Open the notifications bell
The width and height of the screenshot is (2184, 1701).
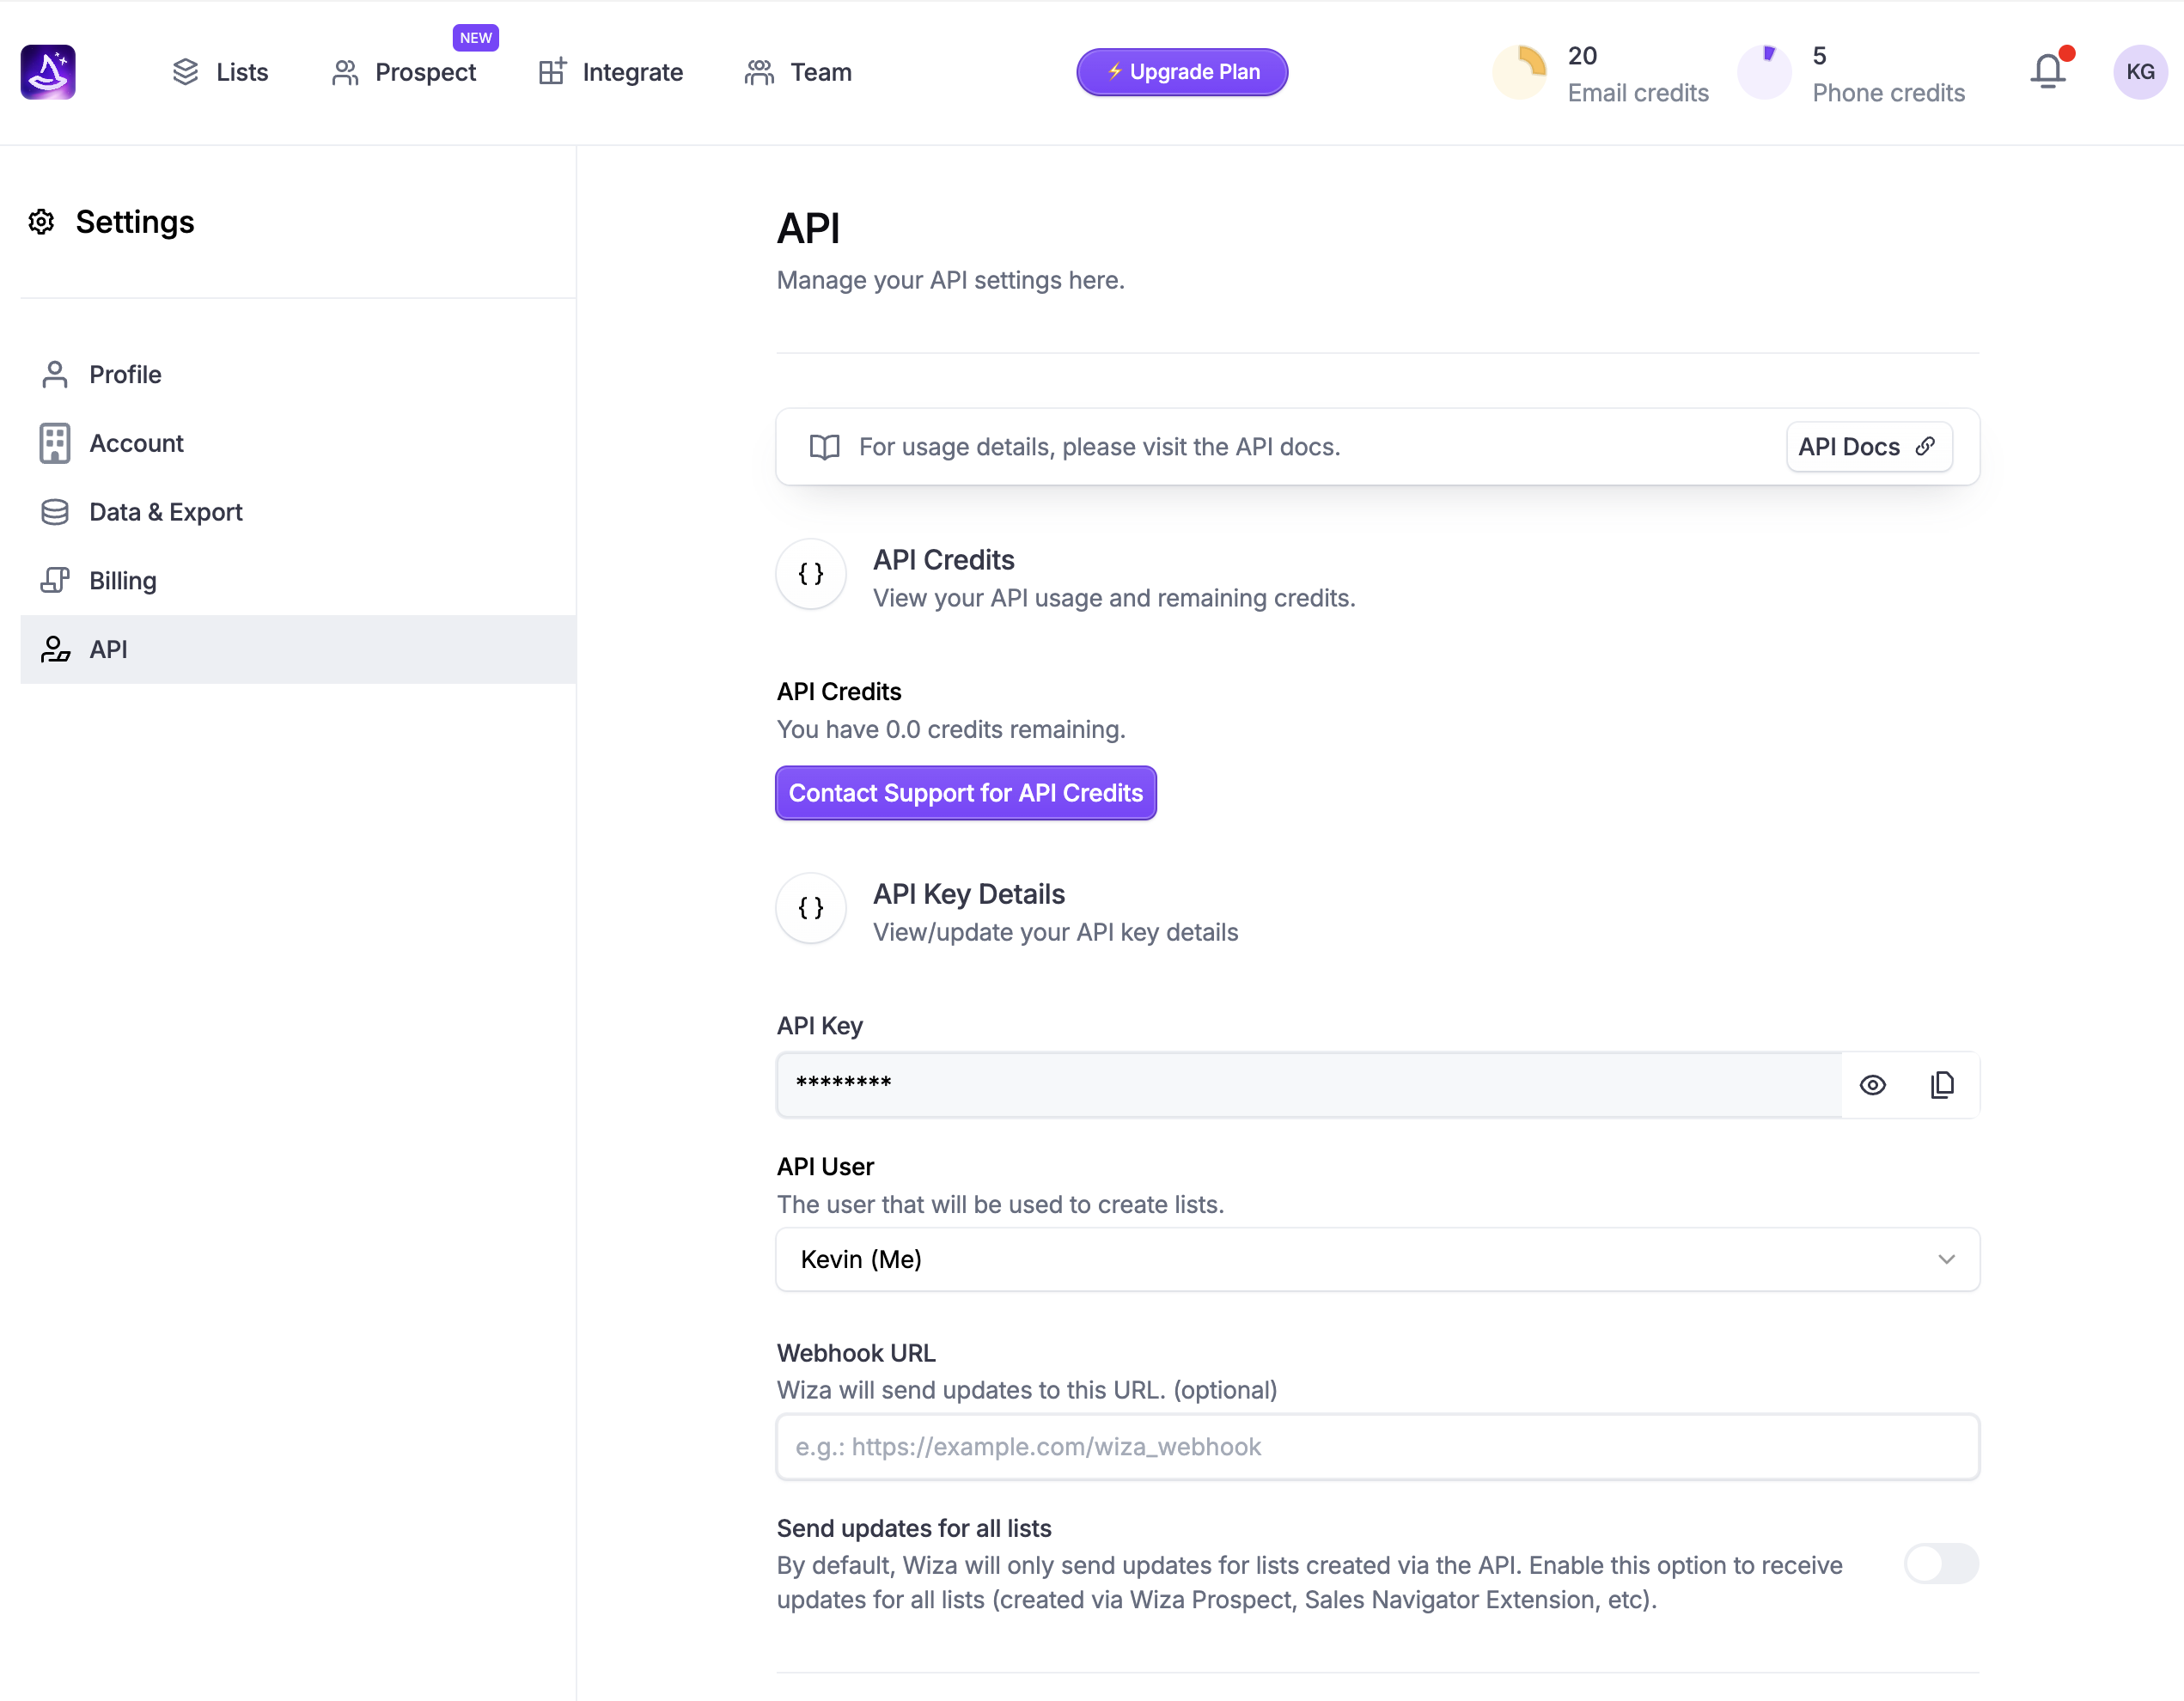click(2048, 71)
